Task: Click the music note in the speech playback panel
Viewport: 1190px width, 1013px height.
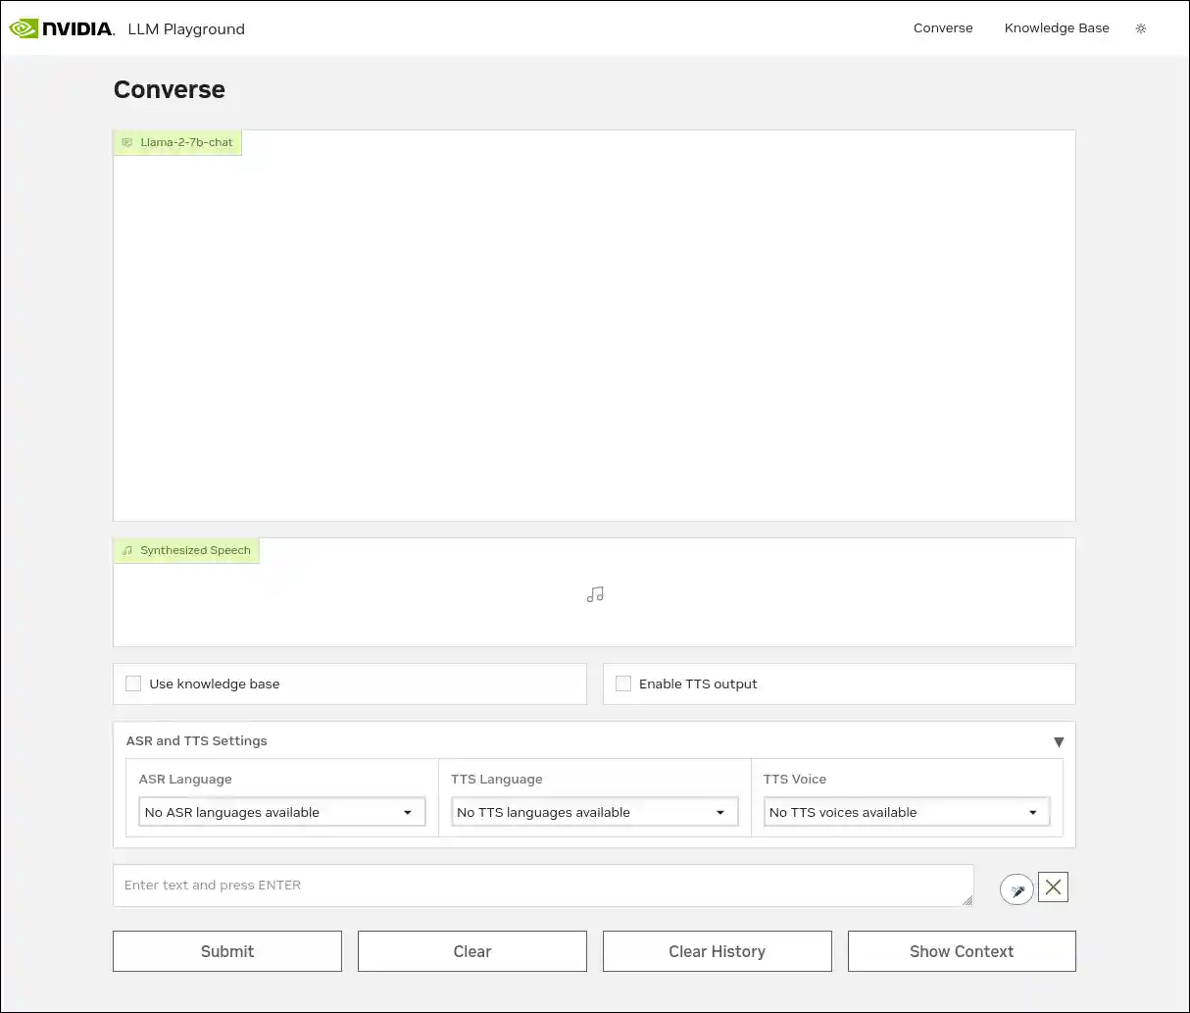Action: (594, 593)
